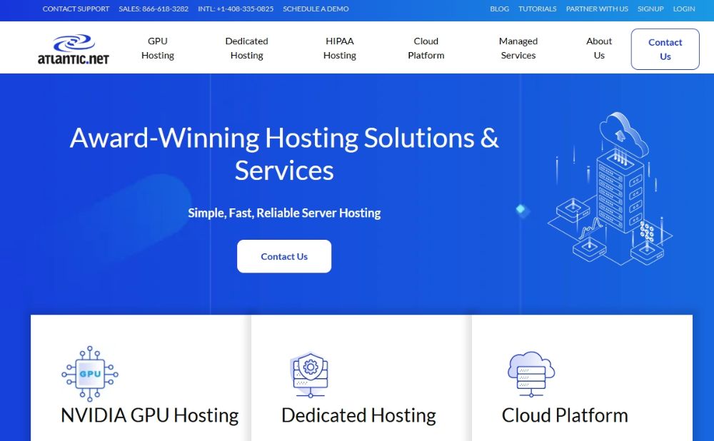Open Schedule a Demo link
The image size is (714, 441).
click(x=316, y=9)
